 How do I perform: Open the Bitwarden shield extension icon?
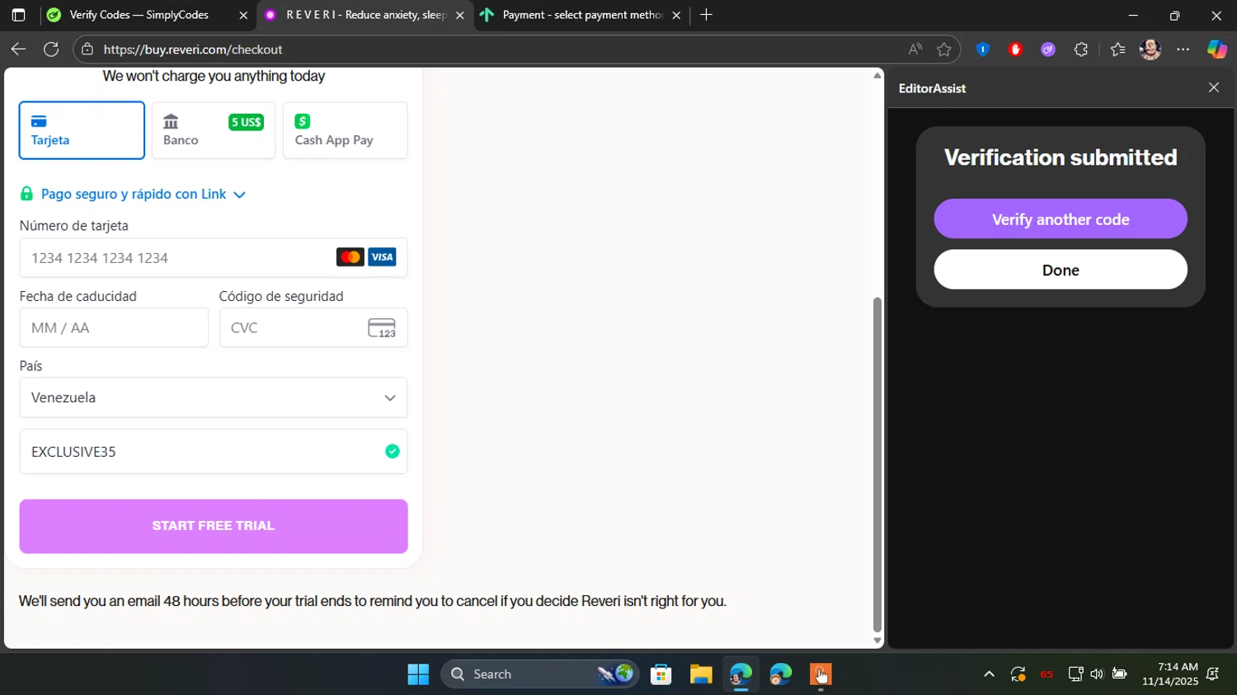[982, 49]
